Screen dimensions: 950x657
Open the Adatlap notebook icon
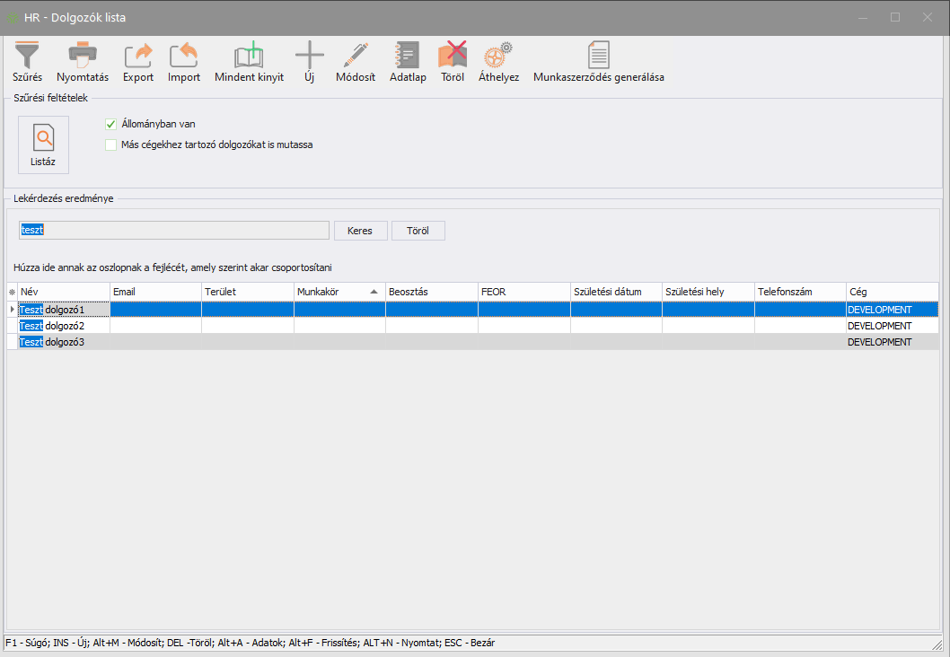tap(408, 56)
